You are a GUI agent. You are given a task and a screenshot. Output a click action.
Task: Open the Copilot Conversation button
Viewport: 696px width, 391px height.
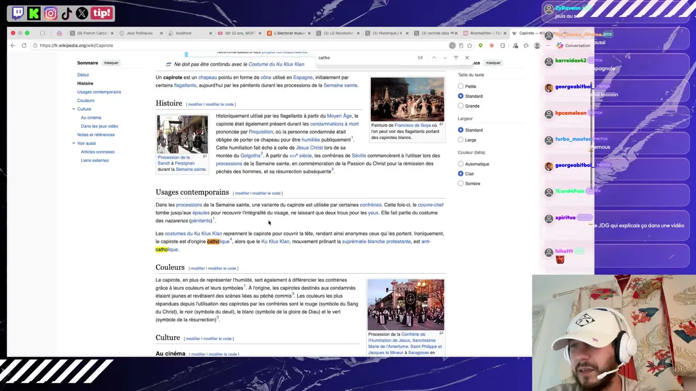tap(573, 46)
